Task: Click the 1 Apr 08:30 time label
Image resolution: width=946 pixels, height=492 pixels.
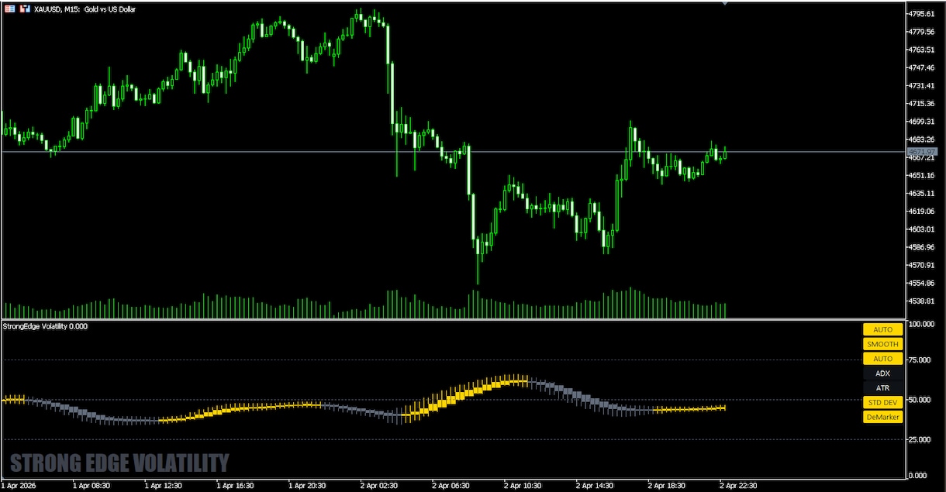Action: point(91,485)
